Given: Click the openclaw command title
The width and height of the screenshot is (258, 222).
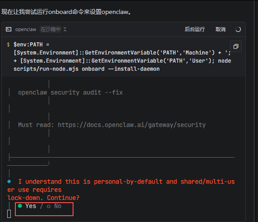Looking at the screenshot, I should point(26,29).
